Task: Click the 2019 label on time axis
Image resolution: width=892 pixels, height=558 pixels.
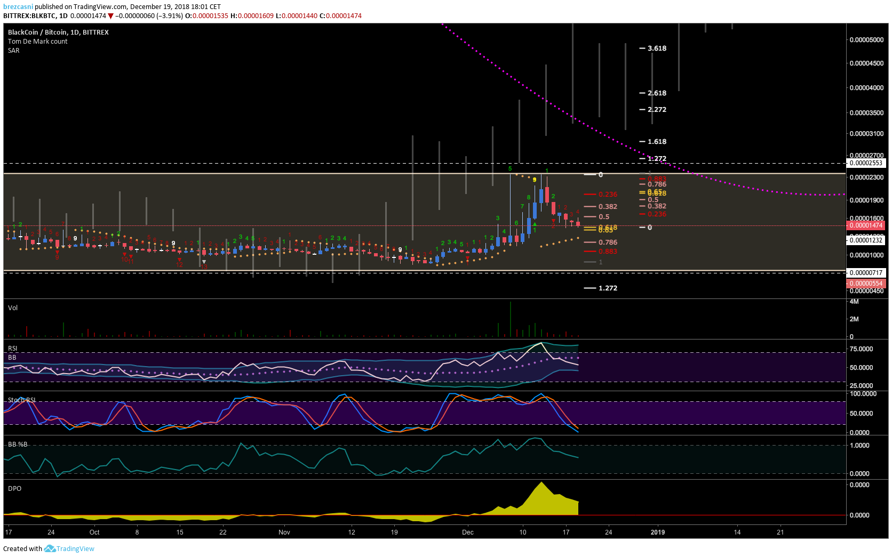Action: coord(658,532)
